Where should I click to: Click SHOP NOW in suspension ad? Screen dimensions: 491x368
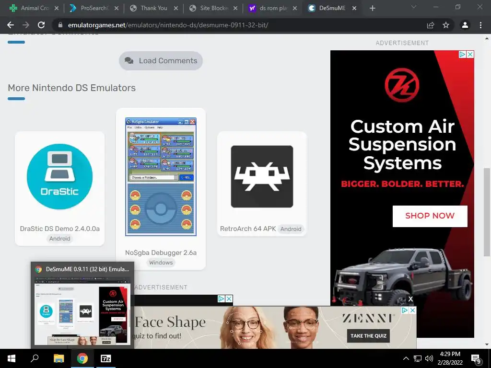430,216
